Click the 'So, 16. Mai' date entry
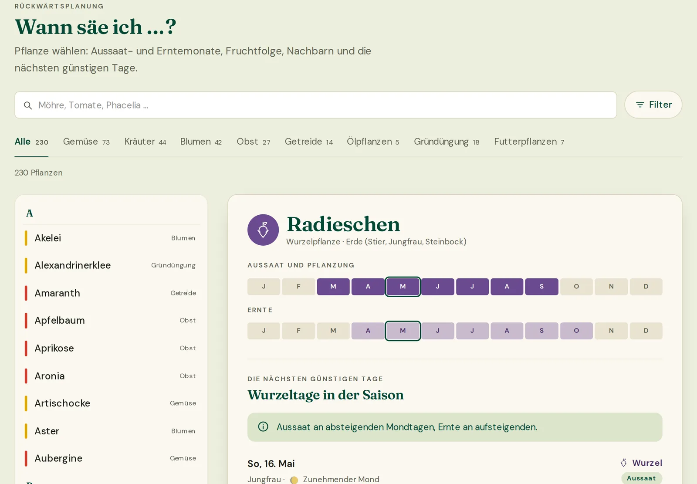The image size is (697, 484). [271, 464]
